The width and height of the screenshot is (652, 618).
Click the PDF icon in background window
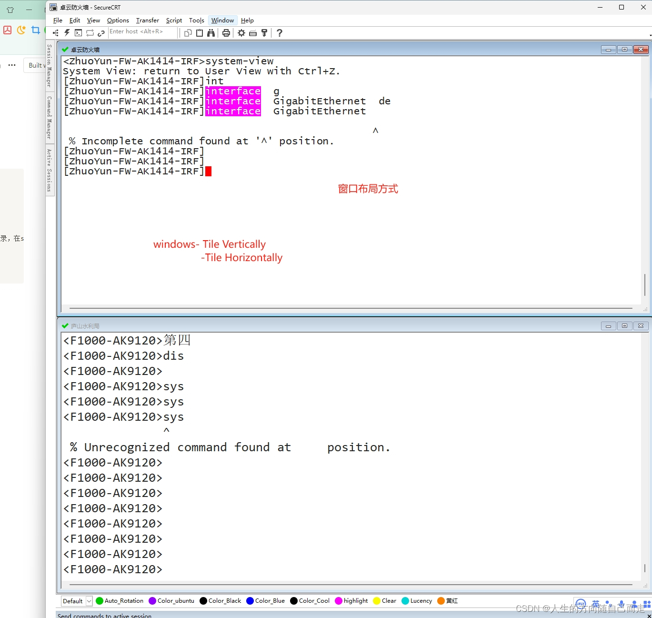click(x=7, y=30)
